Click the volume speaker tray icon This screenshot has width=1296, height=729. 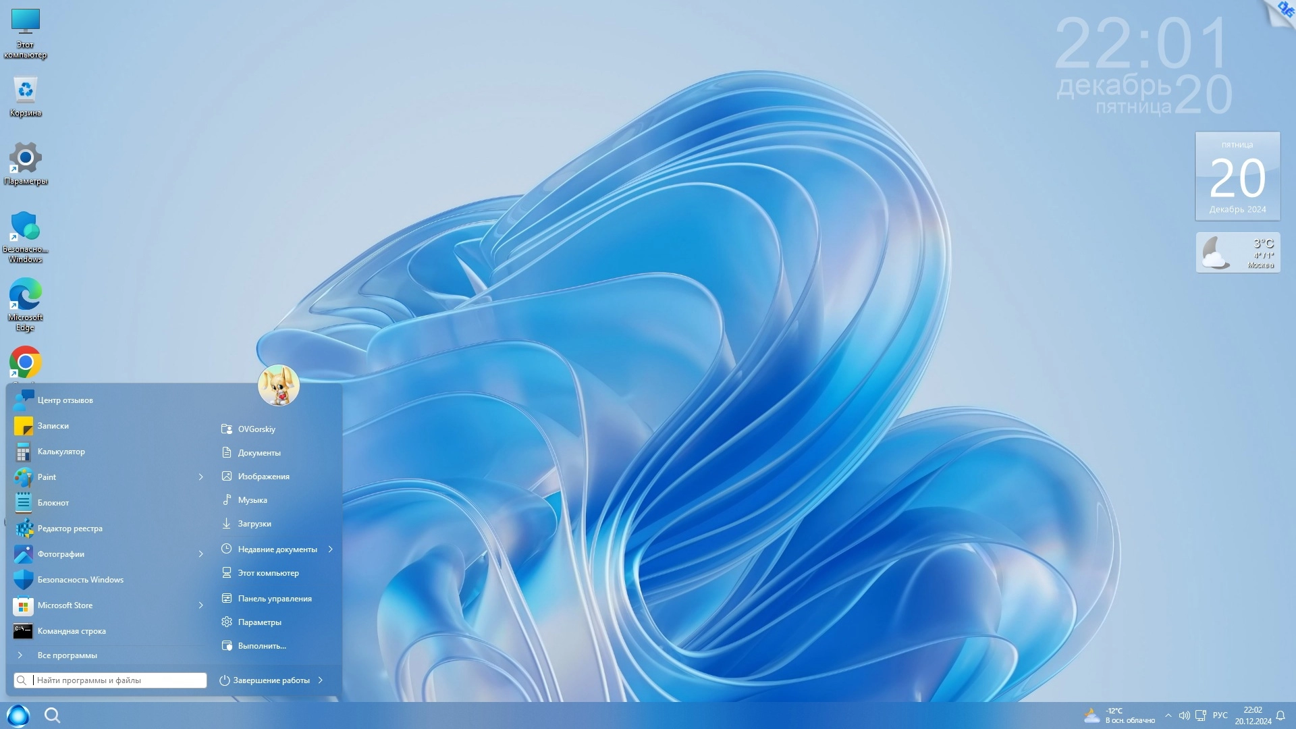(x=1184, y=715)
